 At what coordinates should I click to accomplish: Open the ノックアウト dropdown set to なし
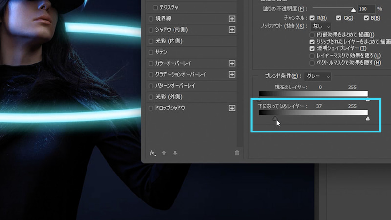coord(321,26)
